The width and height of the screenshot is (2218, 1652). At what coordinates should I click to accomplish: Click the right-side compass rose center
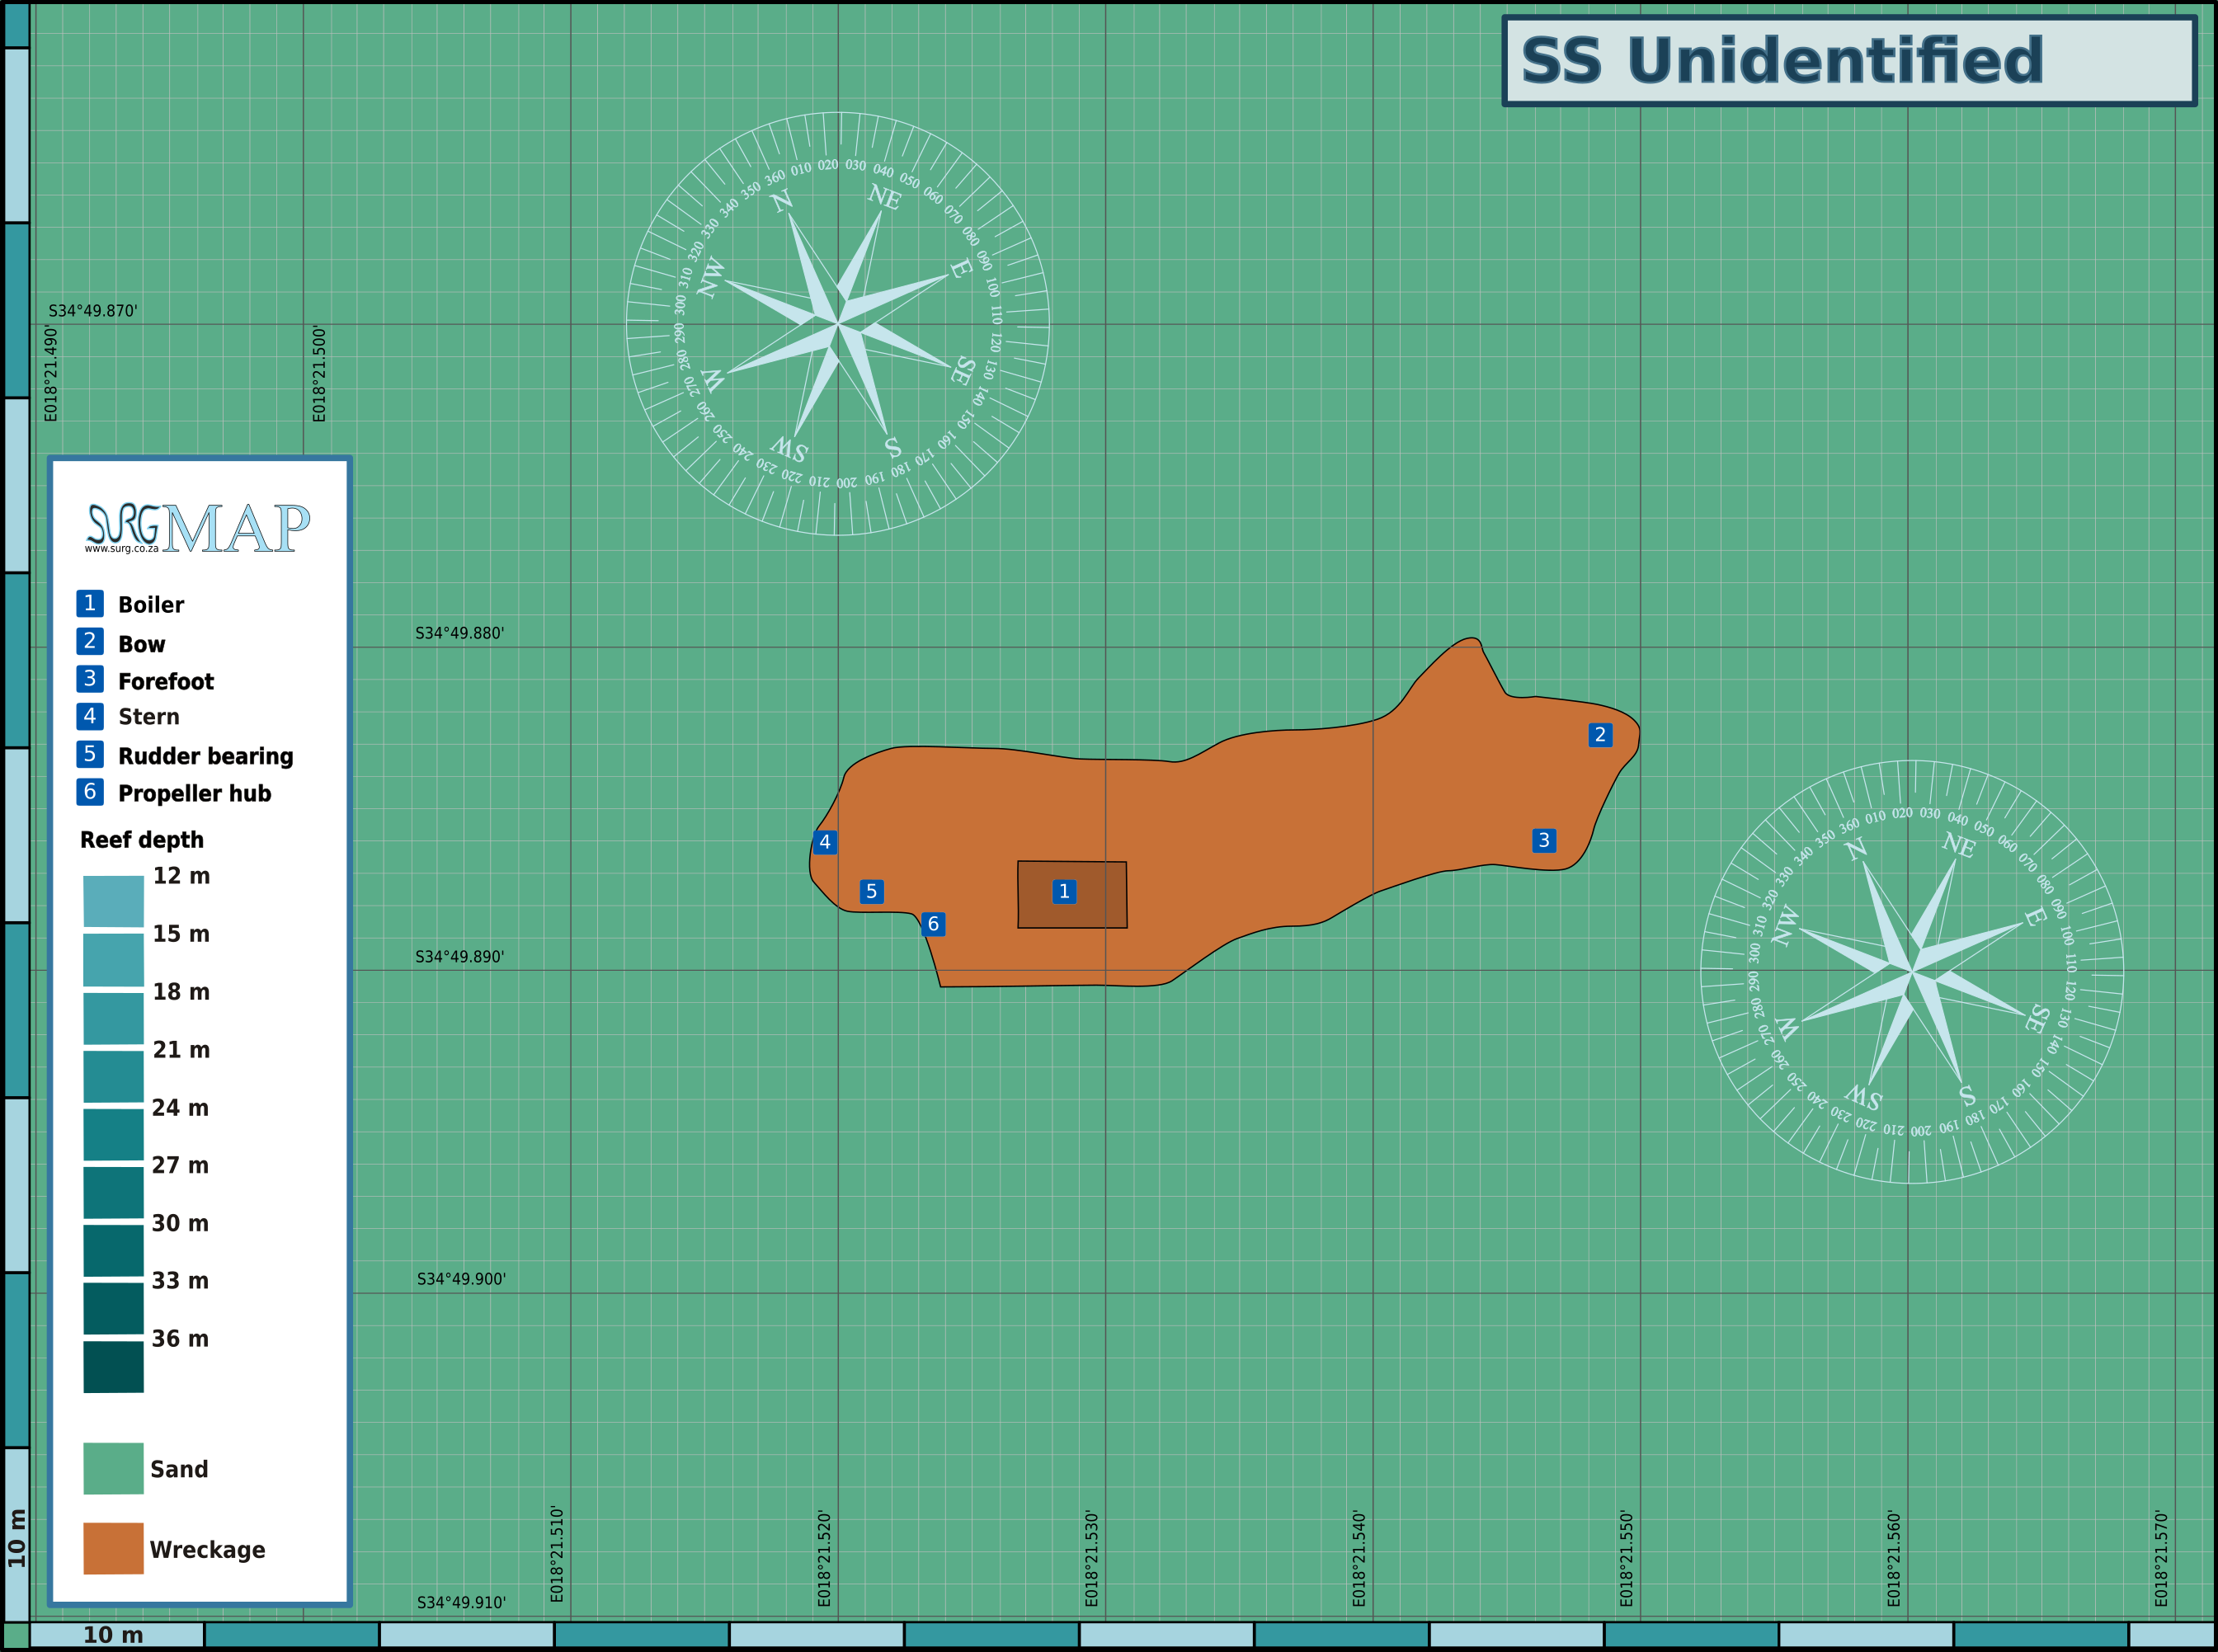(1912, 972)
